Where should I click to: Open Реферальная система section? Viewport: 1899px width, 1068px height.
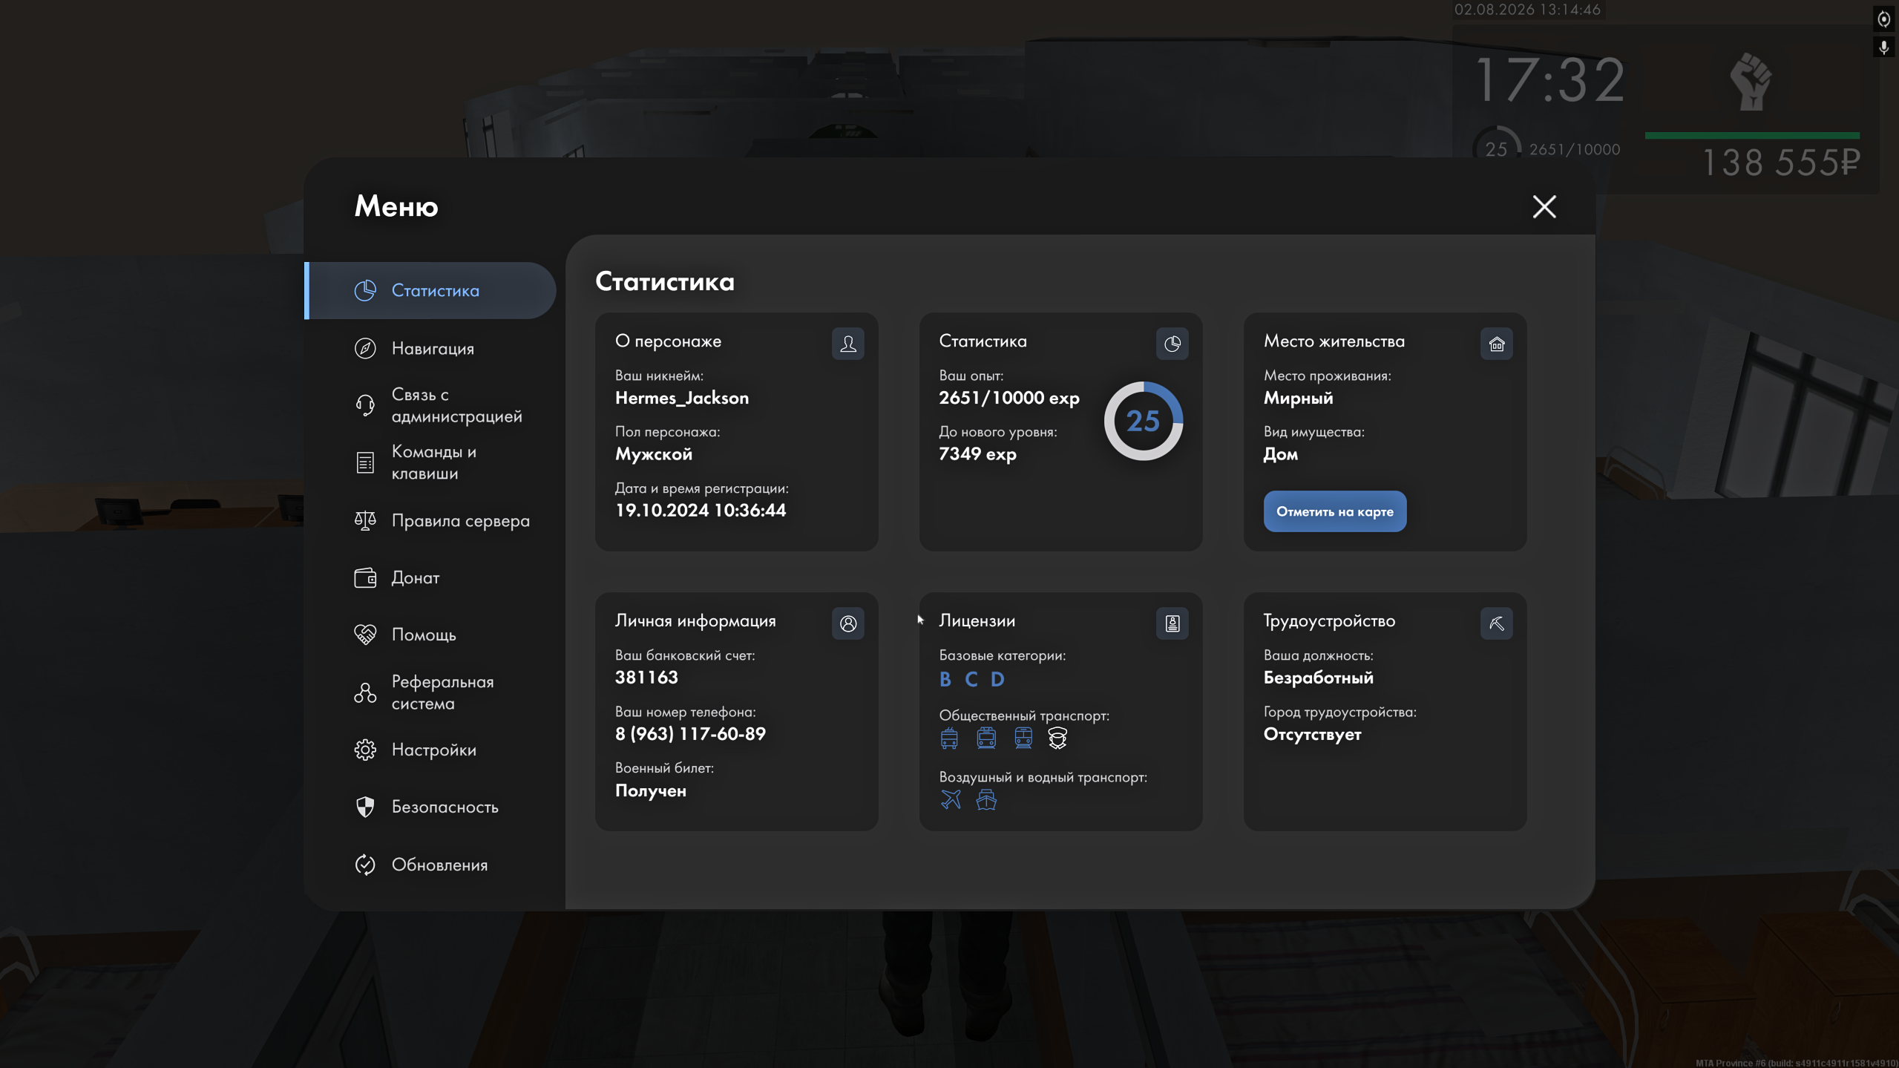430,692
